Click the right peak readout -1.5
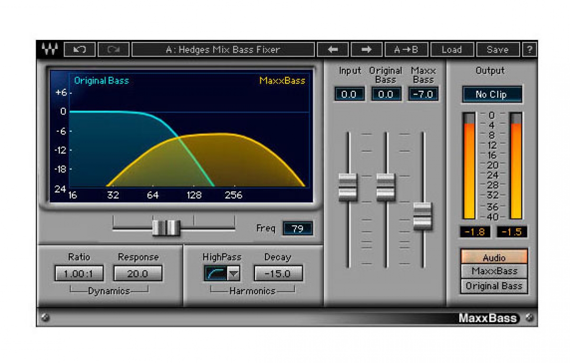The width and height of the screenshot is (570, 363). 512,232
